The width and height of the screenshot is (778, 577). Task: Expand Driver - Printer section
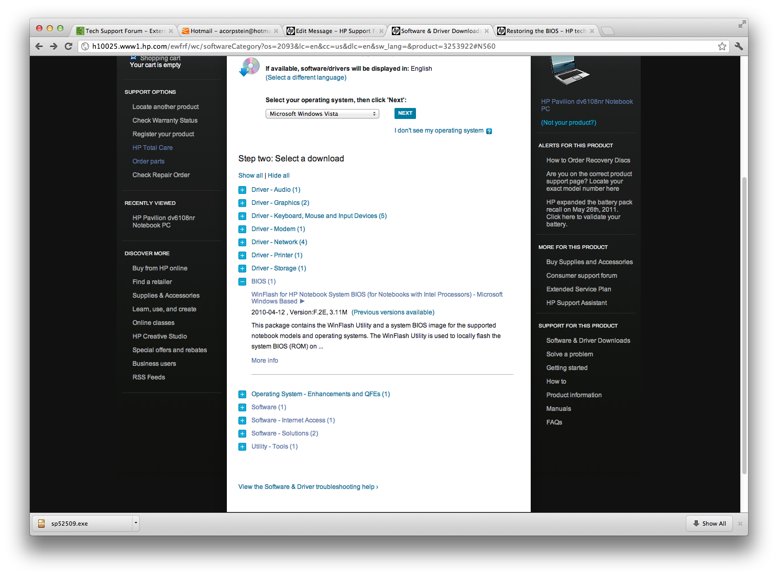coord(242,255)
